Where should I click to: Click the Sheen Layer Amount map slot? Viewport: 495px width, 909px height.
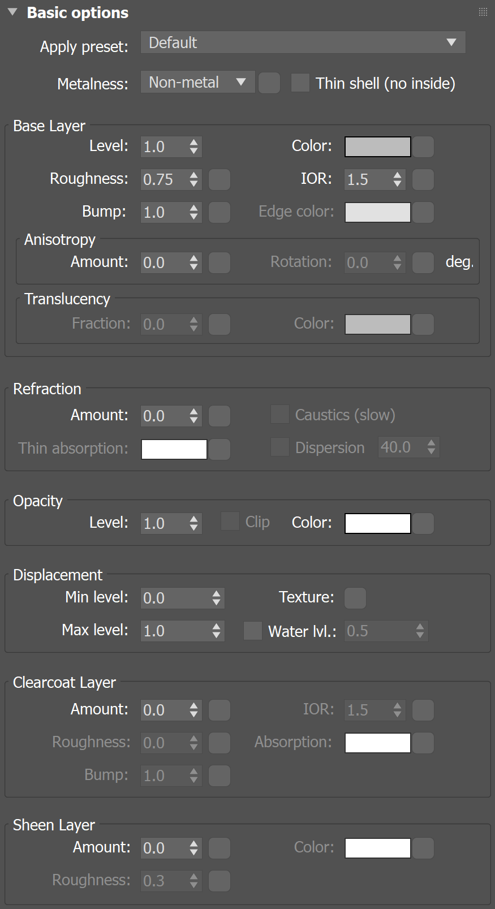[x=219, y=848]
